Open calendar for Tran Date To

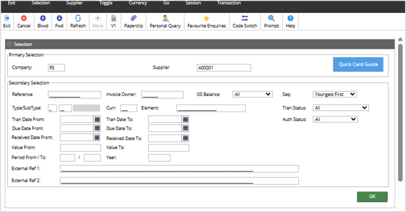[x=186, y=119]
